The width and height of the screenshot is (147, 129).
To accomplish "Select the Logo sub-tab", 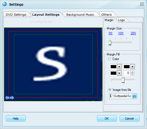I will tap(121, 20).
